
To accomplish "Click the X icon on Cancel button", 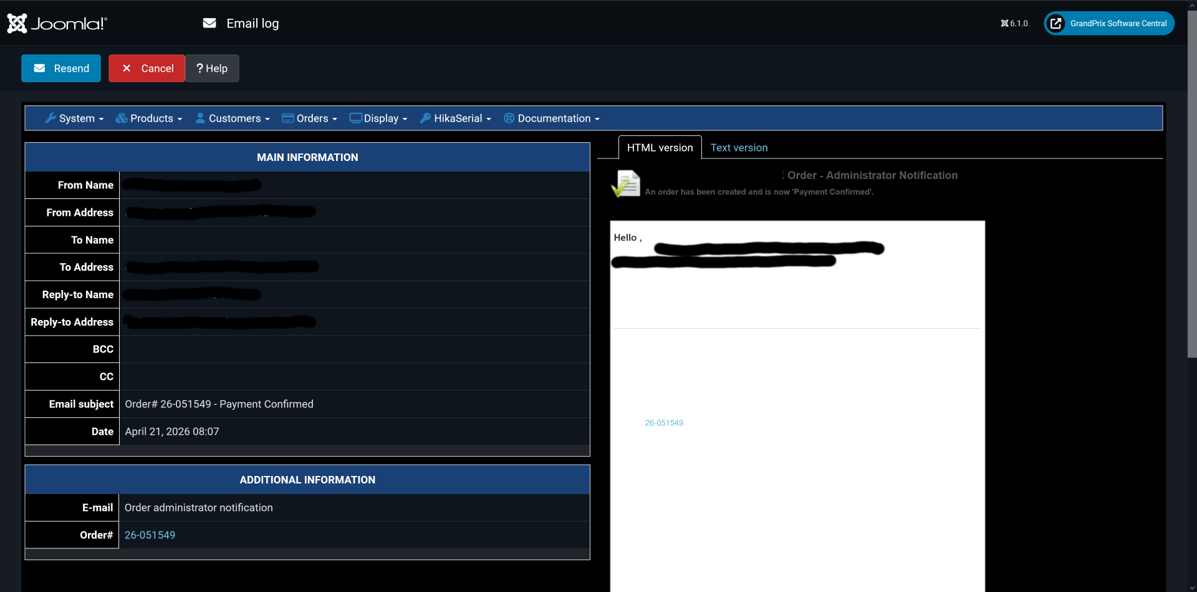I will [127, 68].
